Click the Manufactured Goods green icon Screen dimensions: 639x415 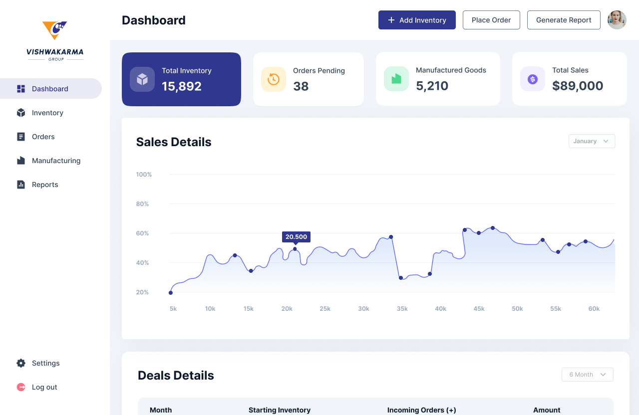pos(396,79)
